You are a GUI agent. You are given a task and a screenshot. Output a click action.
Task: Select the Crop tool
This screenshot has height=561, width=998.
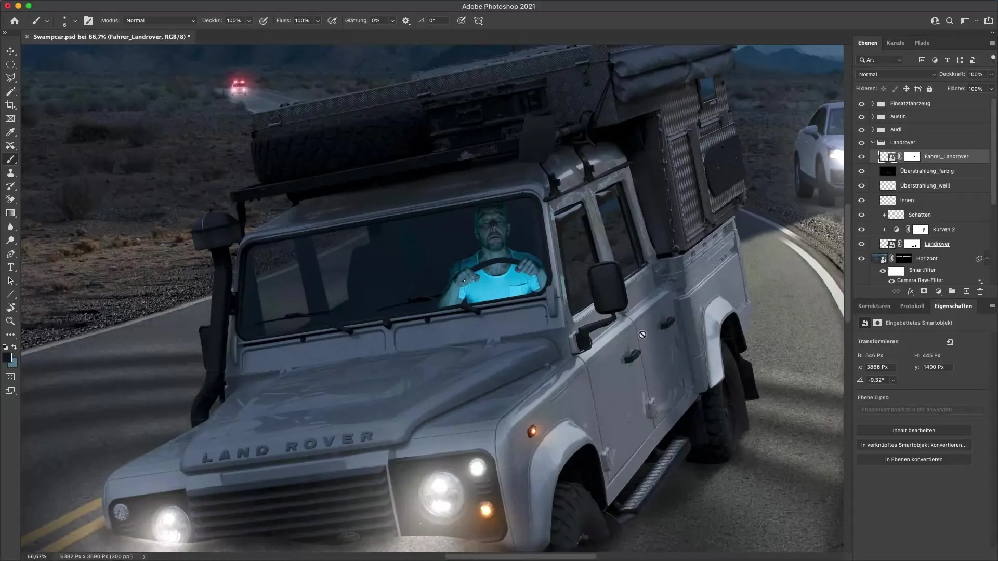point(10,105)
